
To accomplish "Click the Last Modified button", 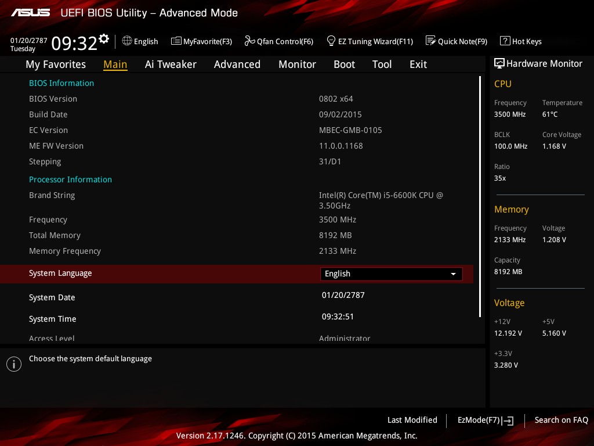I will [x=412, y=420].
